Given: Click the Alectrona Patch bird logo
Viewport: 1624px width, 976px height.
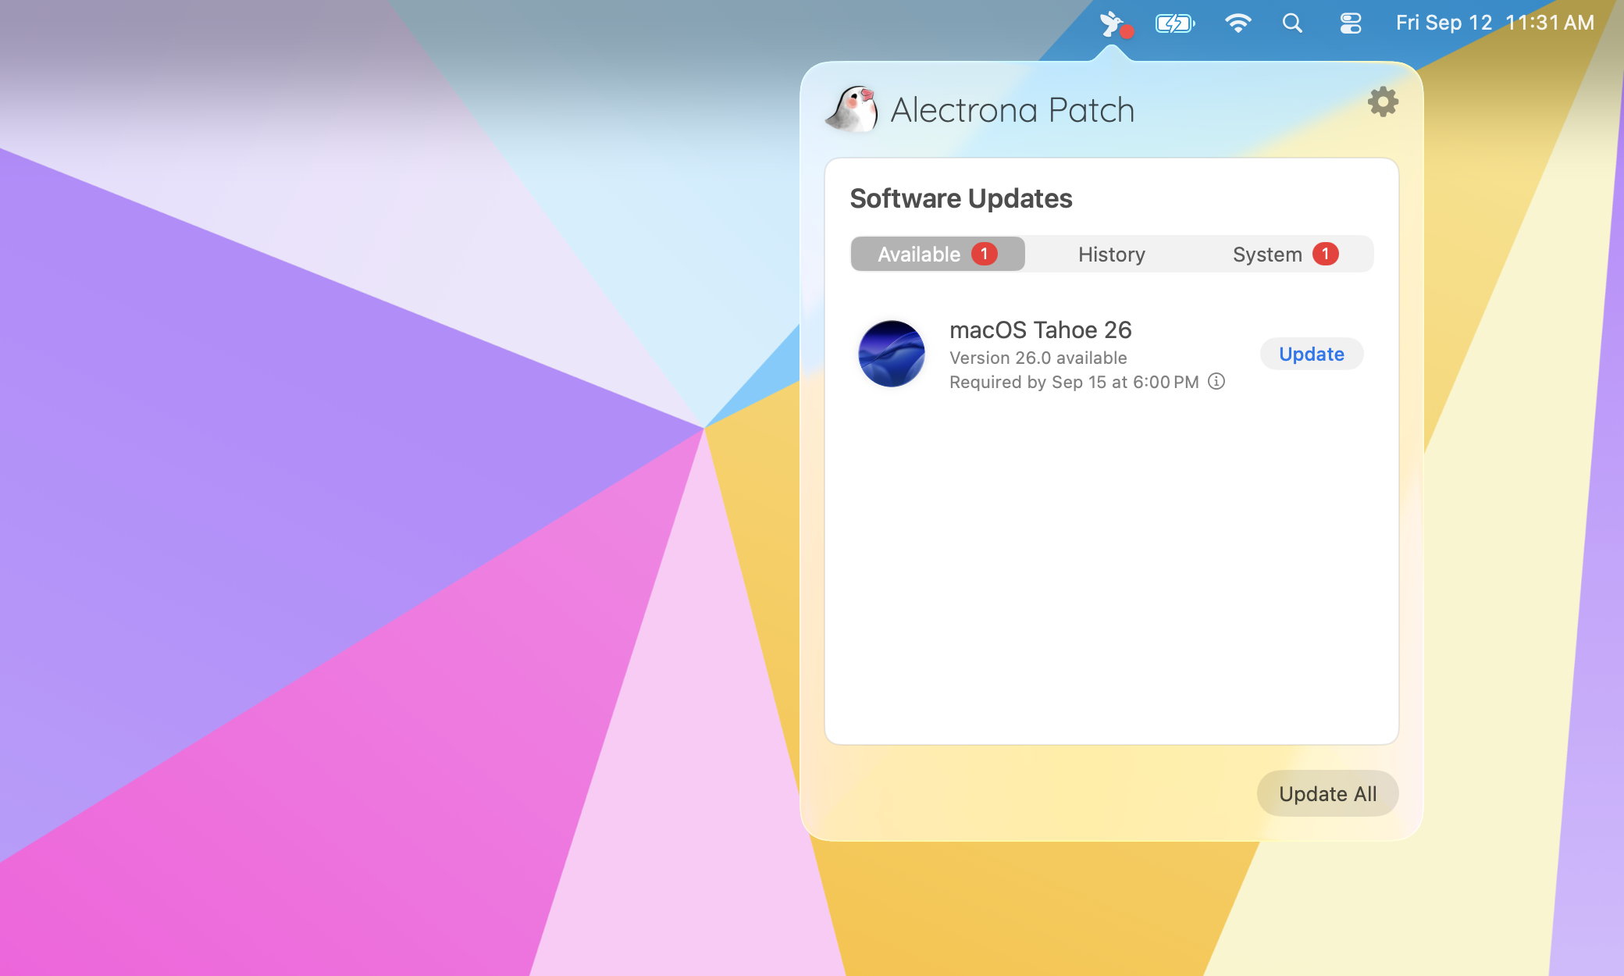Looking at the screenshot, I should pyautogui.click(x=852, y=109).
